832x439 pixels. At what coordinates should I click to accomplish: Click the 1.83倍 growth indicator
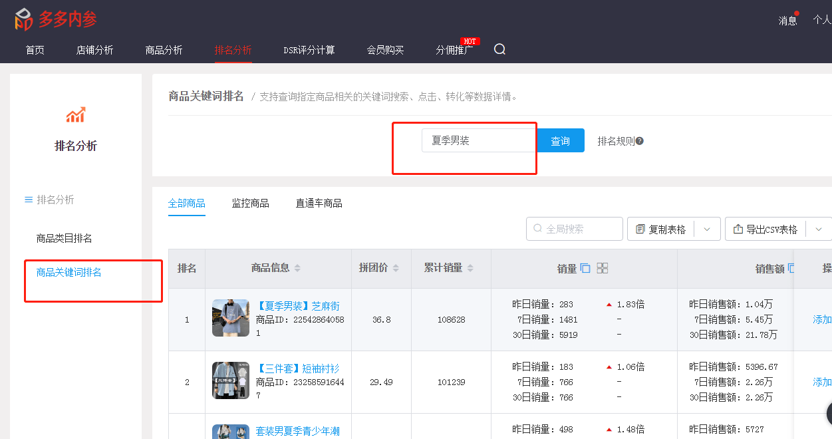coord(625,304)
